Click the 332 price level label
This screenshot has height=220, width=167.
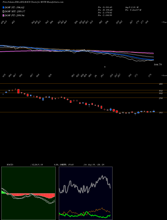pos(161,93)
